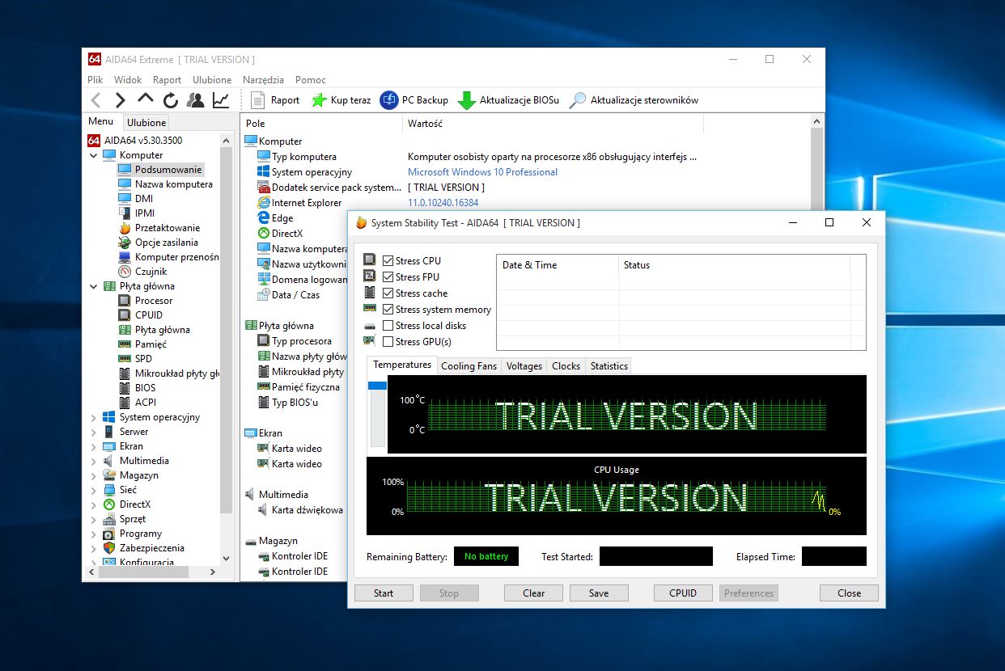
Task: Click the Save button
Action: [x=599, y=593]
